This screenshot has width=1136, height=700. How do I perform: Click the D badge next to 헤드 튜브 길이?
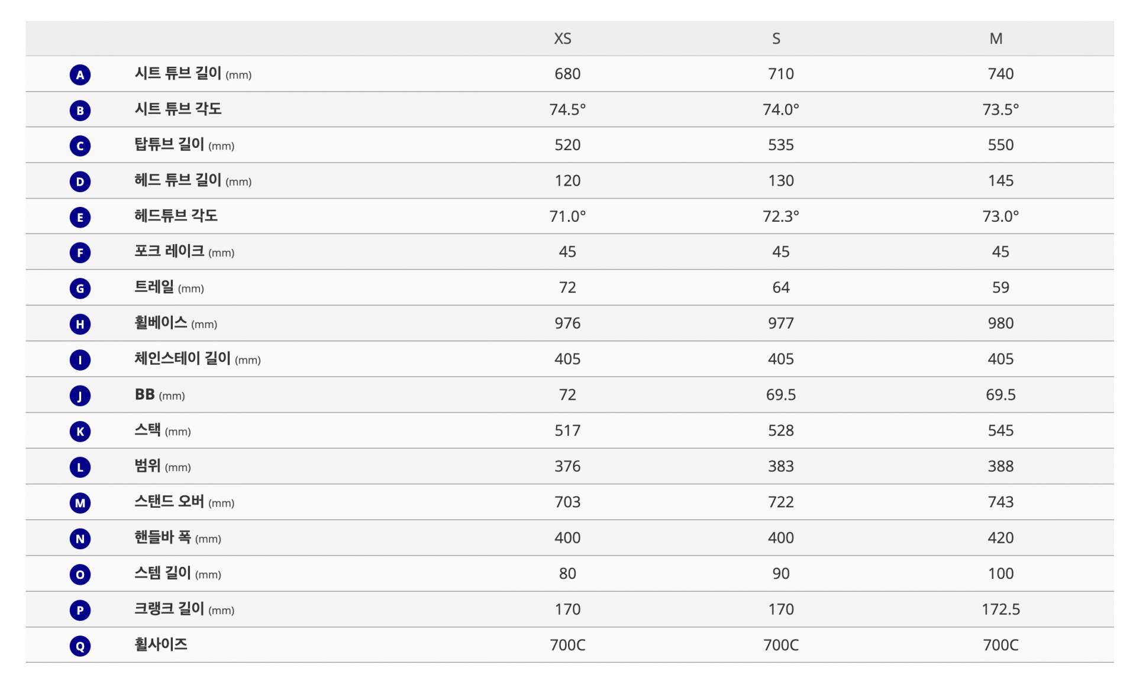tap(80, 182)
